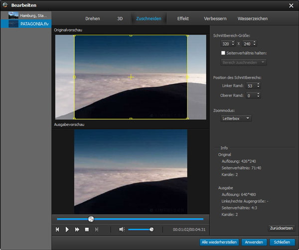Select the Effekt tab
This screenshot has width=299, height=250.
(183, 18)
